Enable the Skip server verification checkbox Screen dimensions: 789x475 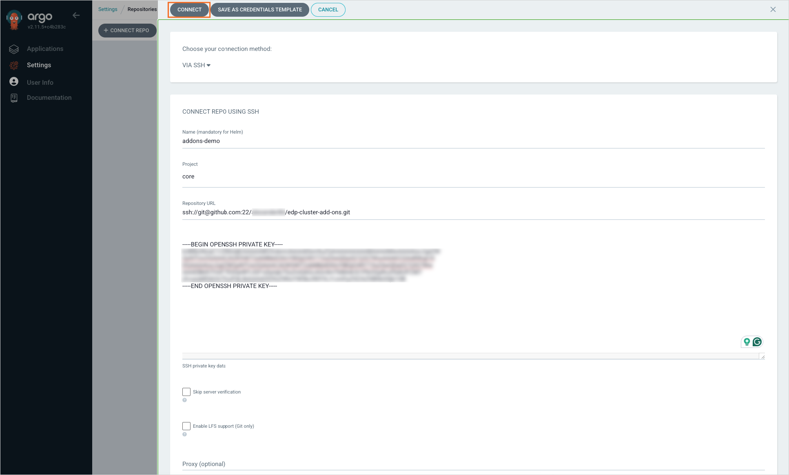[186, 391]
